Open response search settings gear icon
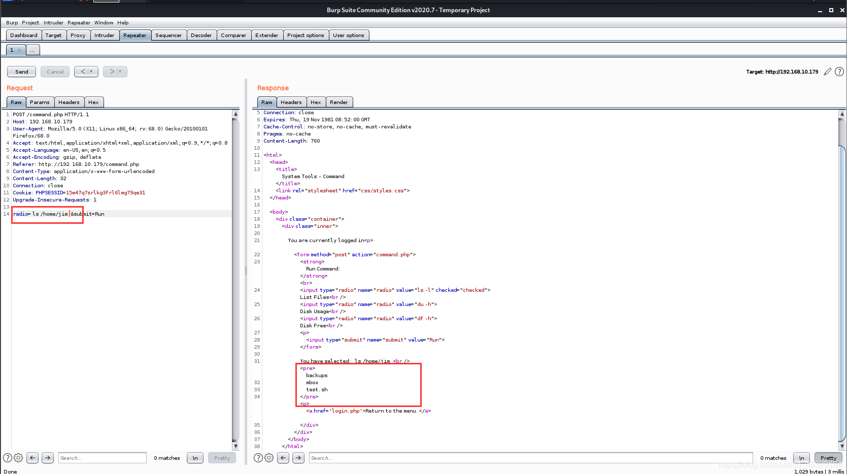This screenshot has width=847, height=474. coord(269,458)
